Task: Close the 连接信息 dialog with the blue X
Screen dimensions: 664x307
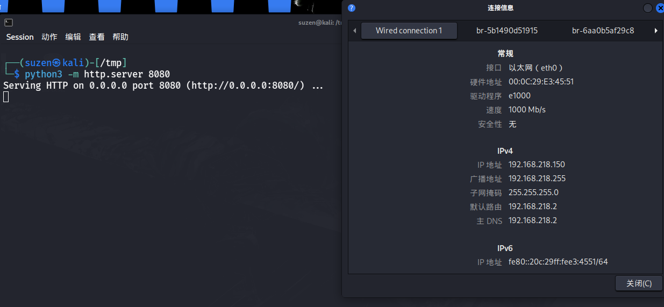Action: 660,8
